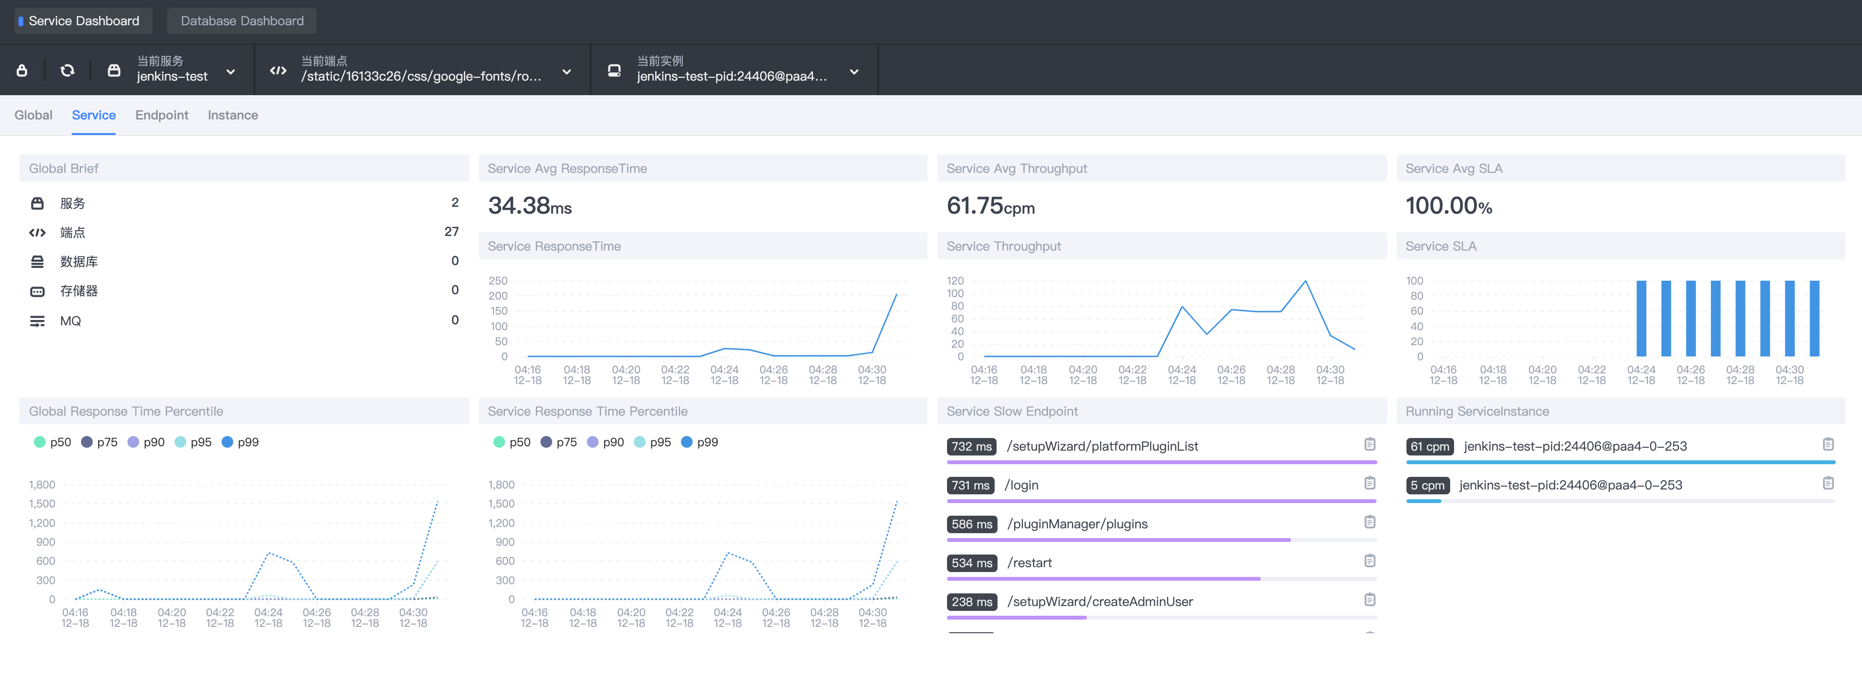Click the 586 ms progress bar
Image resolution: width=1862 pixels, height=674 pixels.
tap(1162, 539)
